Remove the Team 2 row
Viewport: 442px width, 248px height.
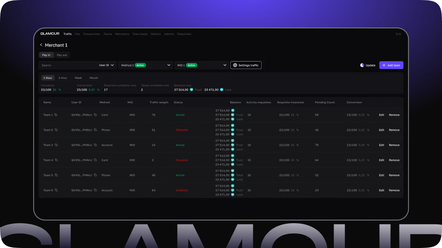394,130
